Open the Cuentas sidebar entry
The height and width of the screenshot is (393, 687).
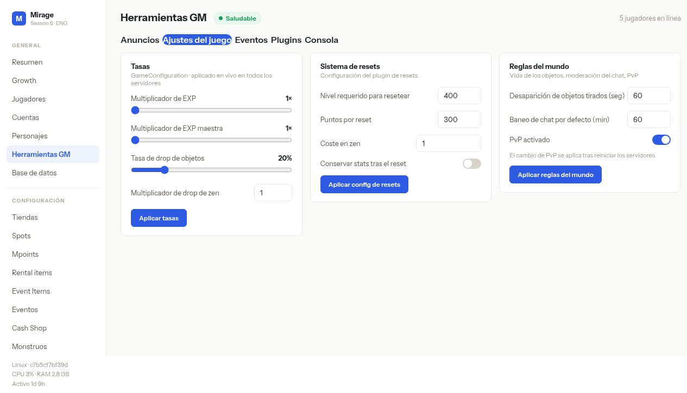[x=53, y=117]
